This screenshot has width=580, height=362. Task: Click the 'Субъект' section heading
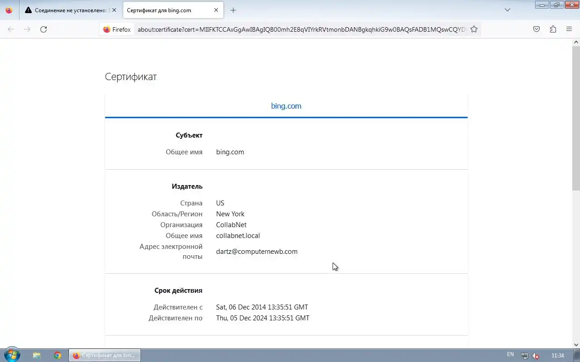pyautogui.click(x=189, y=135)
